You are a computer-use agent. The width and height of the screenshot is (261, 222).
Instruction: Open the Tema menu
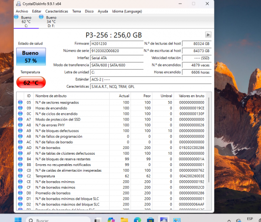[x=76, y=11]
